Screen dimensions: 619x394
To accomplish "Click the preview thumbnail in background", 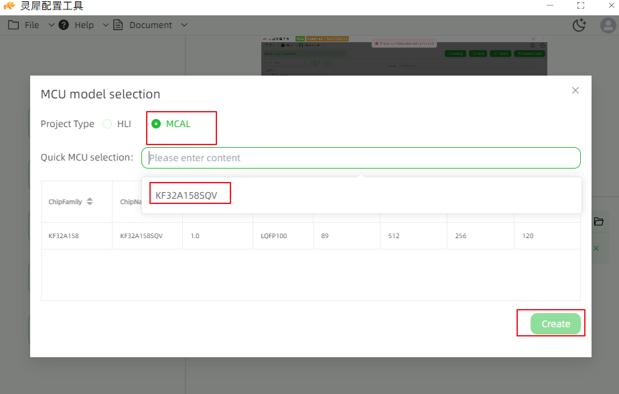I will coord(404,56).
